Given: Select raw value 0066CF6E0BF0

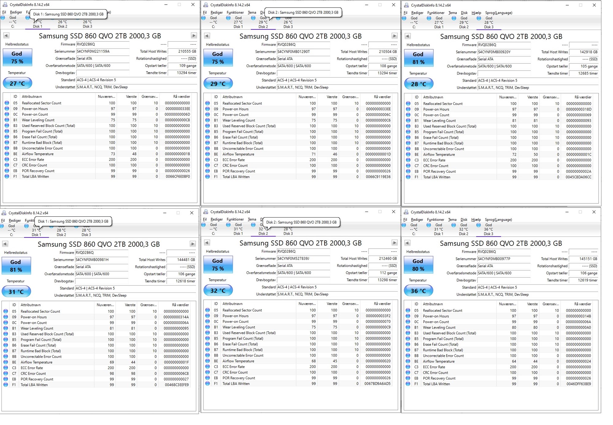Looking at the screenshot, I should (x=178, y=176).
